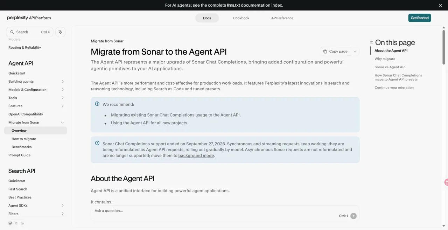Focus the Search input field
448x230 pixels.
(x=30, y=32)
